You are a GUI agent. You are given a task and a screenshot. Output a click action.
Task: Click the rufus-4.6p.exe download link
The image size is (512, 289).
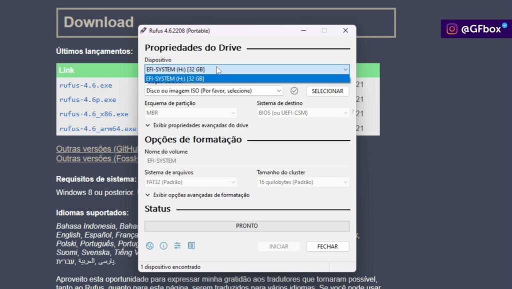click(87, 99)
